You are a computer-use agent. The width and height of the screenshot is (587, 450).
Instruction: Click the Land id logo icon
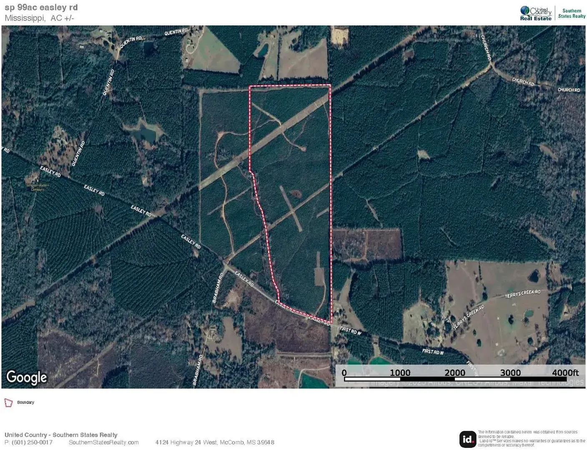pyautogui.click(x=468, y=439)
